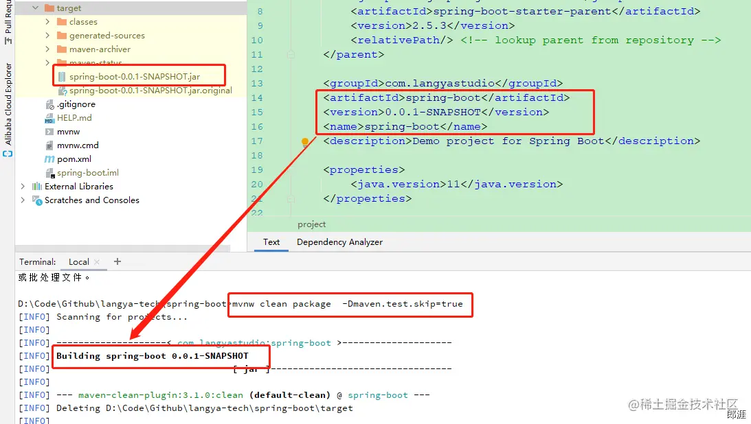Click the spring-boot.iml module icon
751x424 pixels.
[x=49, y=173]
